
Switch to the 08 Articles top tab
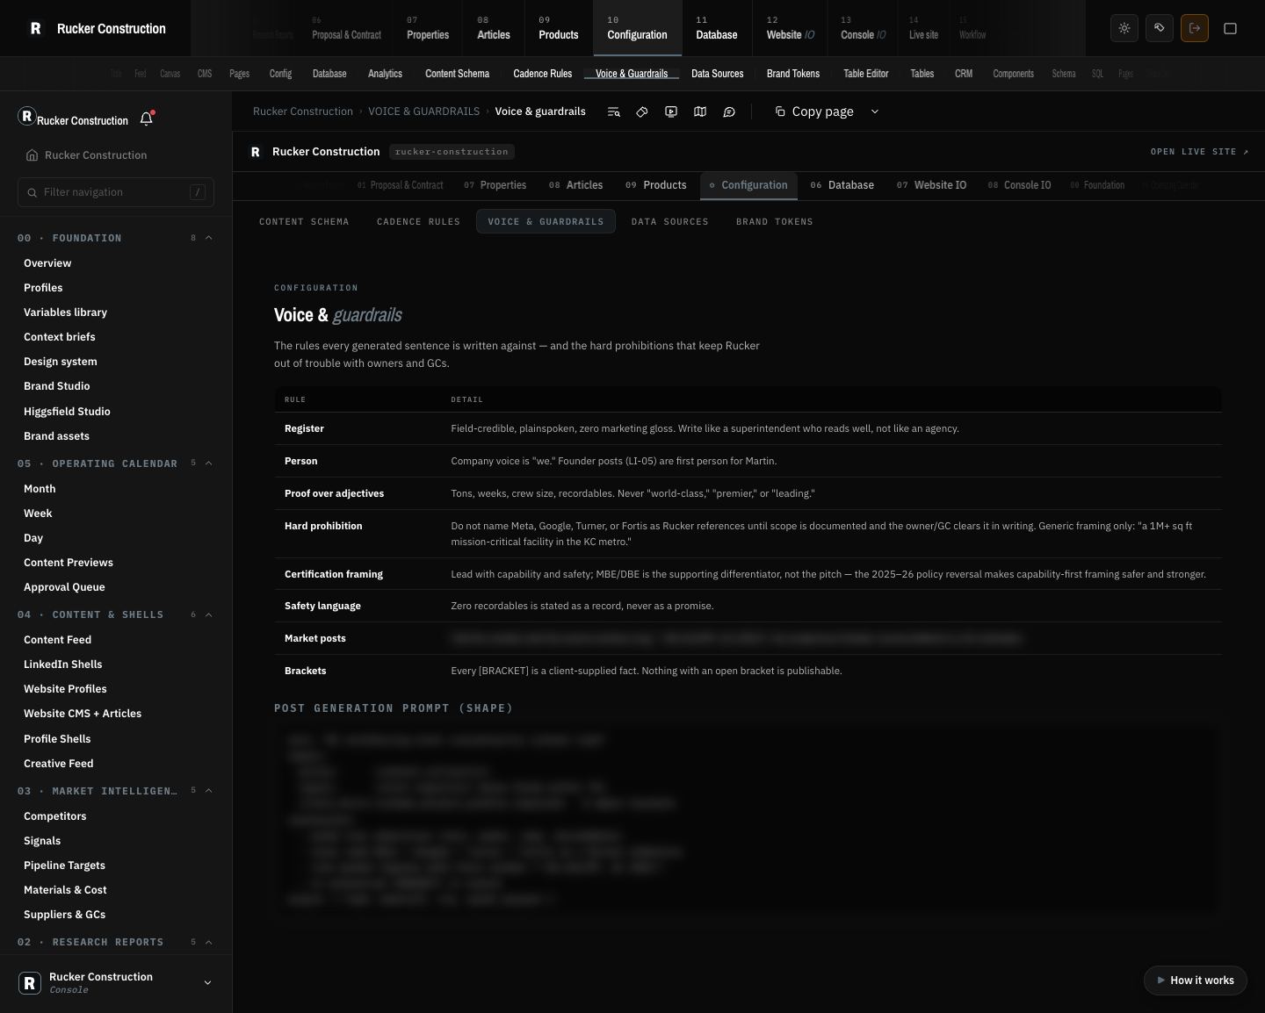pyautogui.click(x=494, y=28)
